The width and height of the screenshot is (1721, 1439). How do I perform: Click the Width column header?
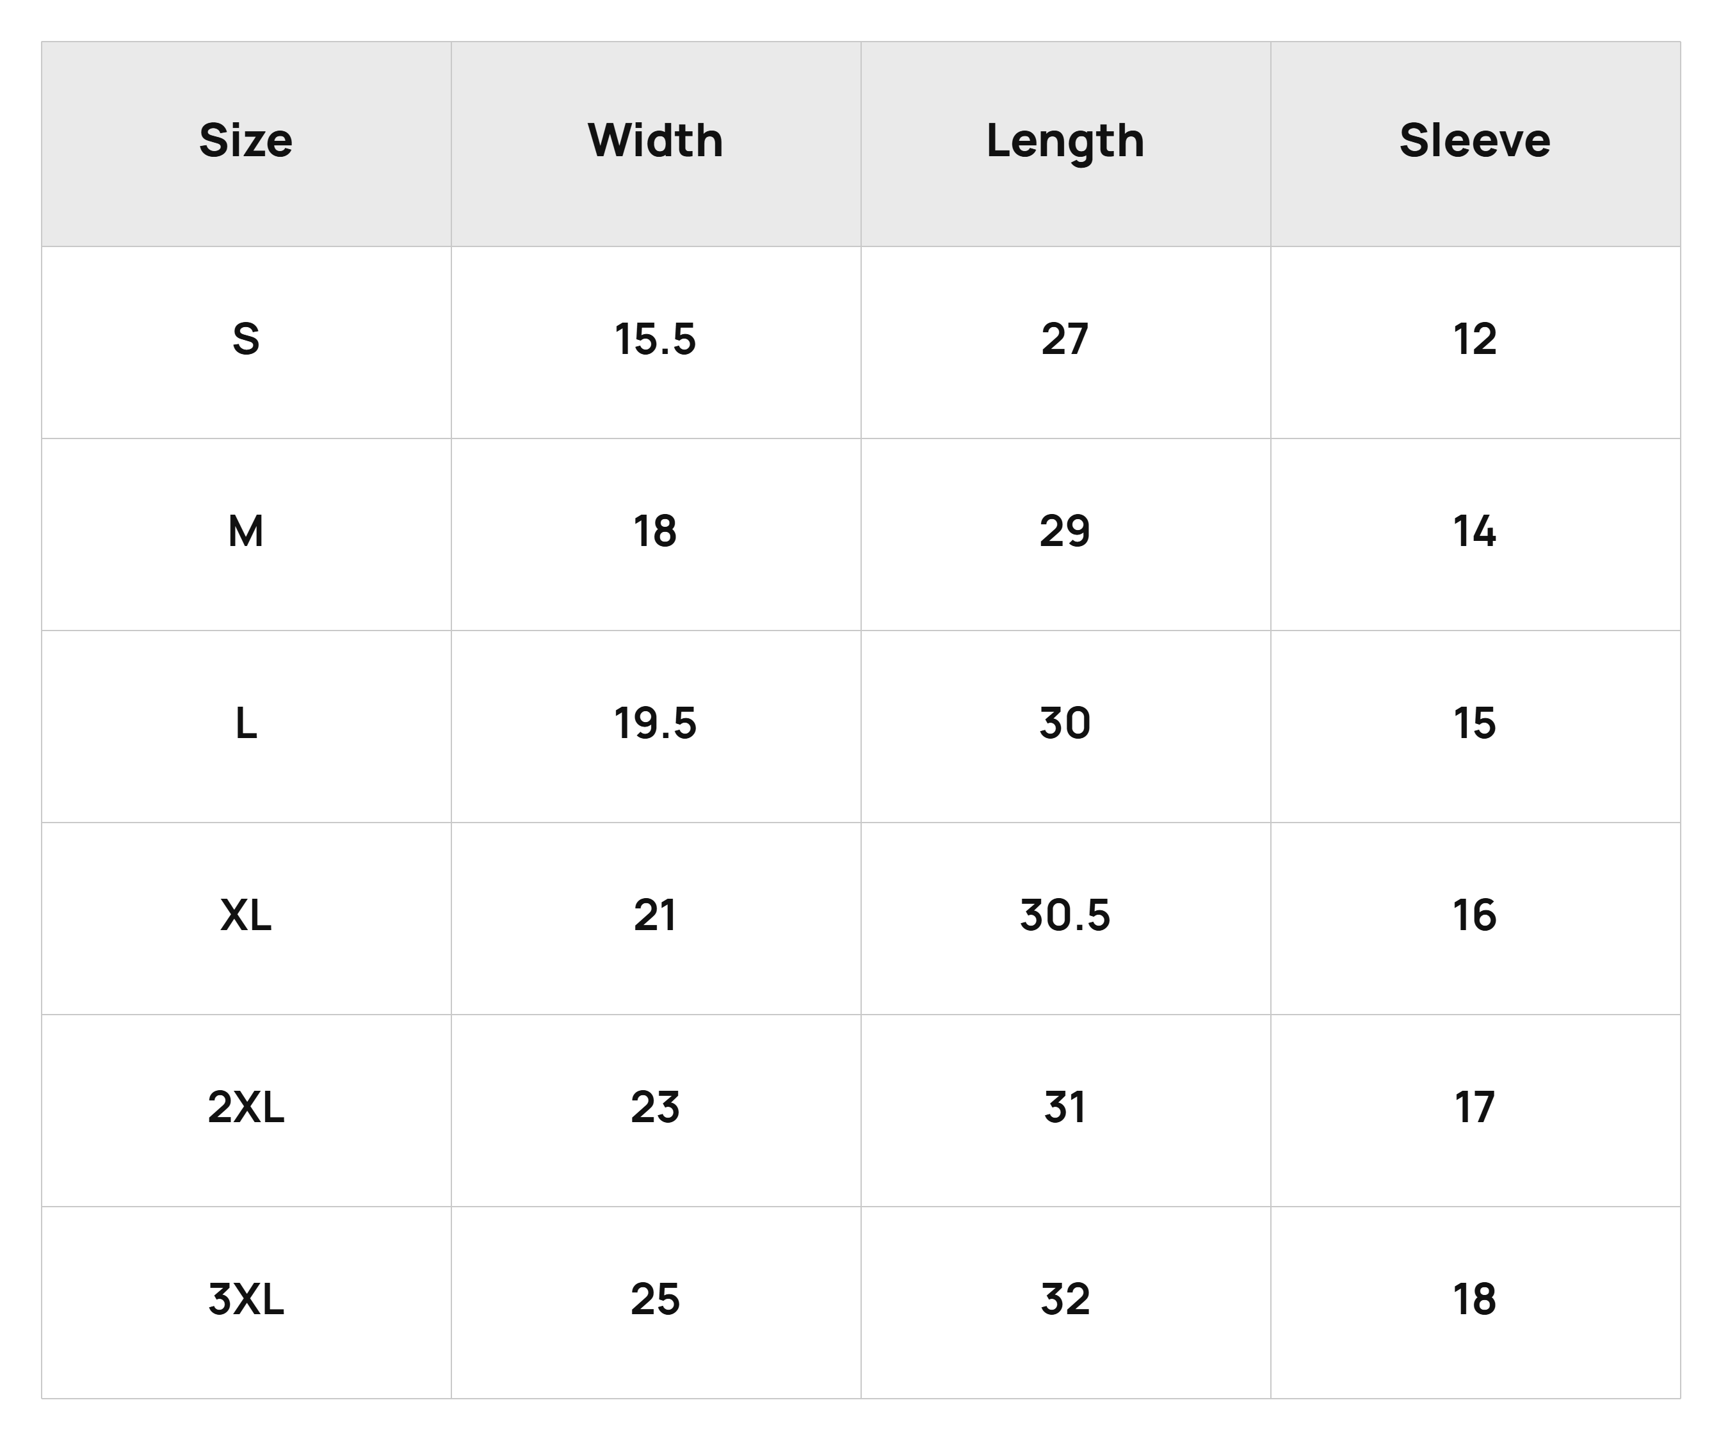pyautogui.click(x=656, y=143)
